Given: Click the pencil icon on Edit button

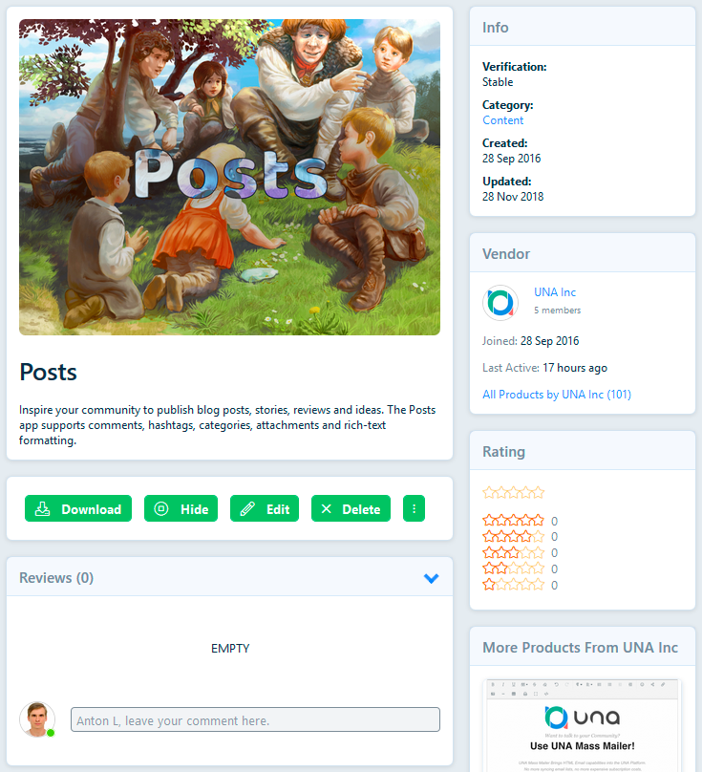Looking at the screenshot, I should pyautogui.click(x=247, y=508).
